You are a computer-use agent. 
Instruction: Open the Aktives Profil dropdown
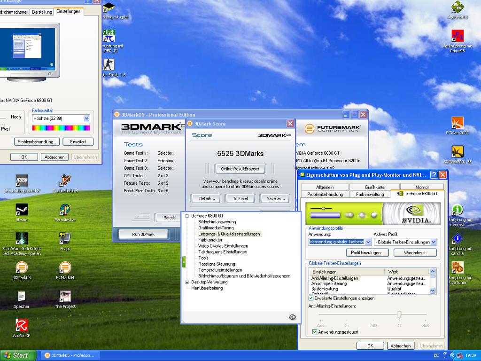(x=434, y=242)
